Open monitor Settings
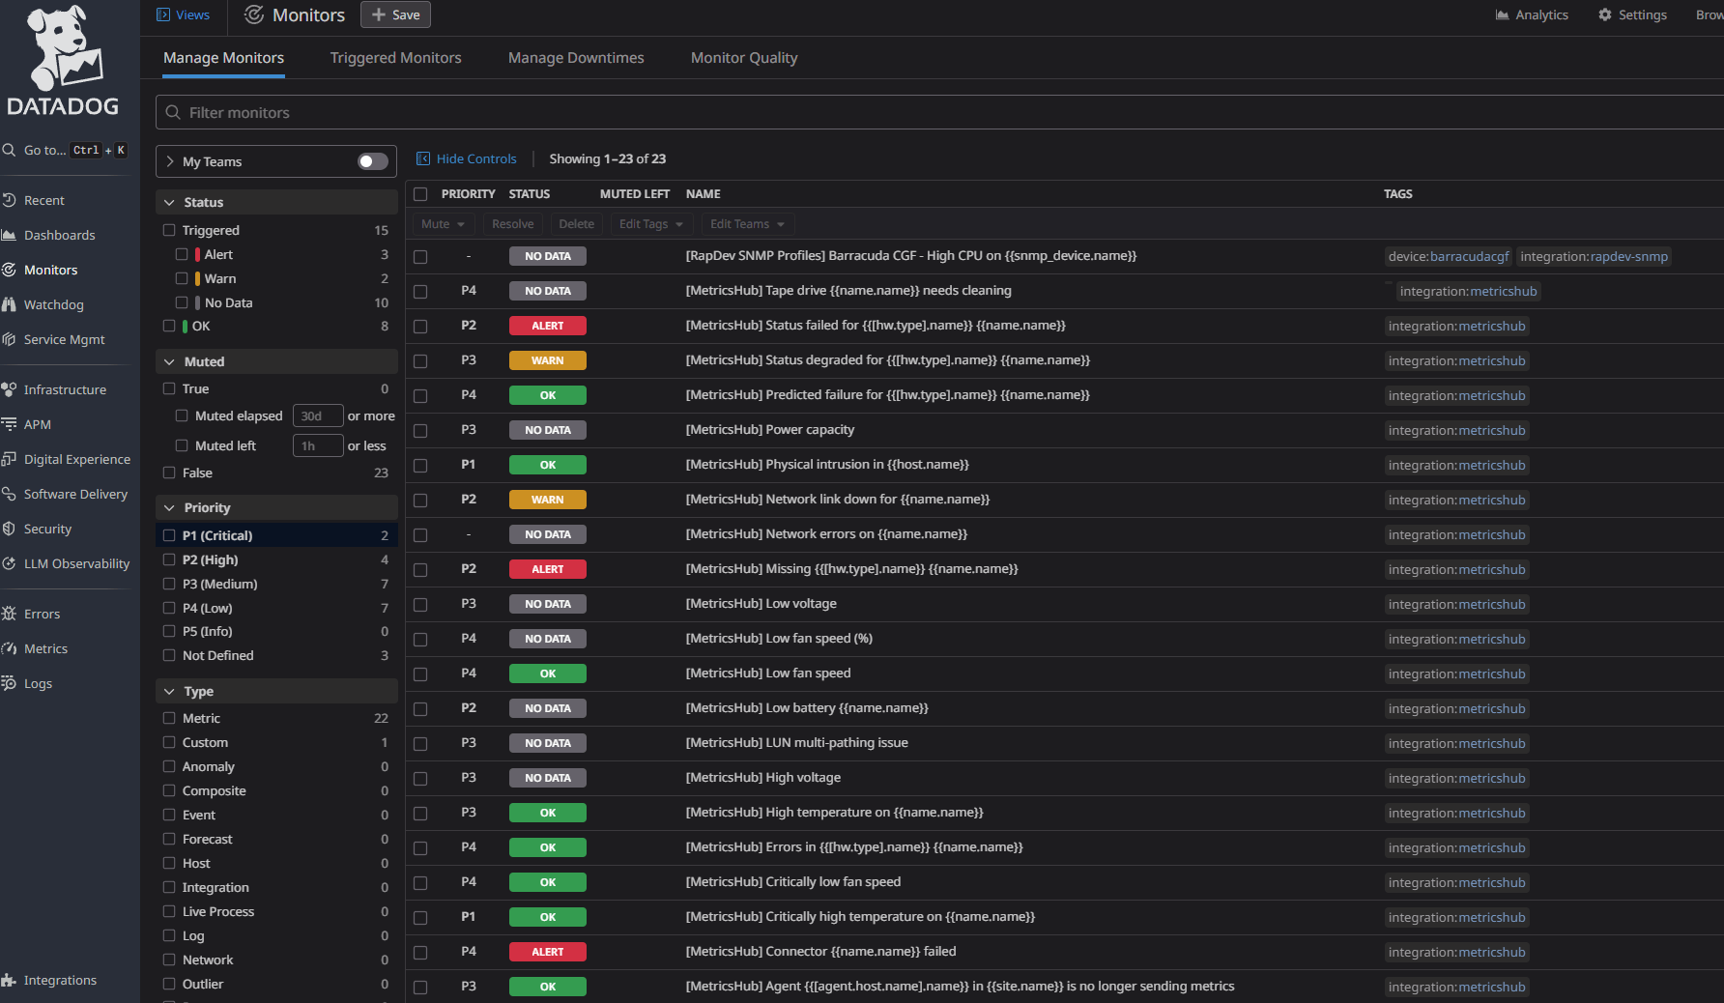The width and height of the screenshot is (1724, 1003). click(1632, 14)
